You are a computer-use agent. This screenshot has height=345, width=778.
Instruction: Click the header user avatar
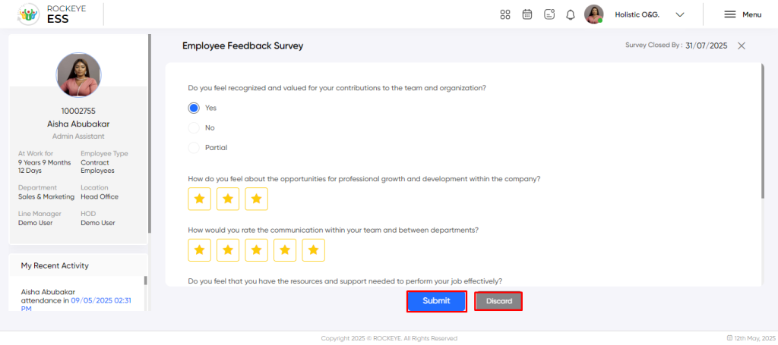(x=593, y=14)
